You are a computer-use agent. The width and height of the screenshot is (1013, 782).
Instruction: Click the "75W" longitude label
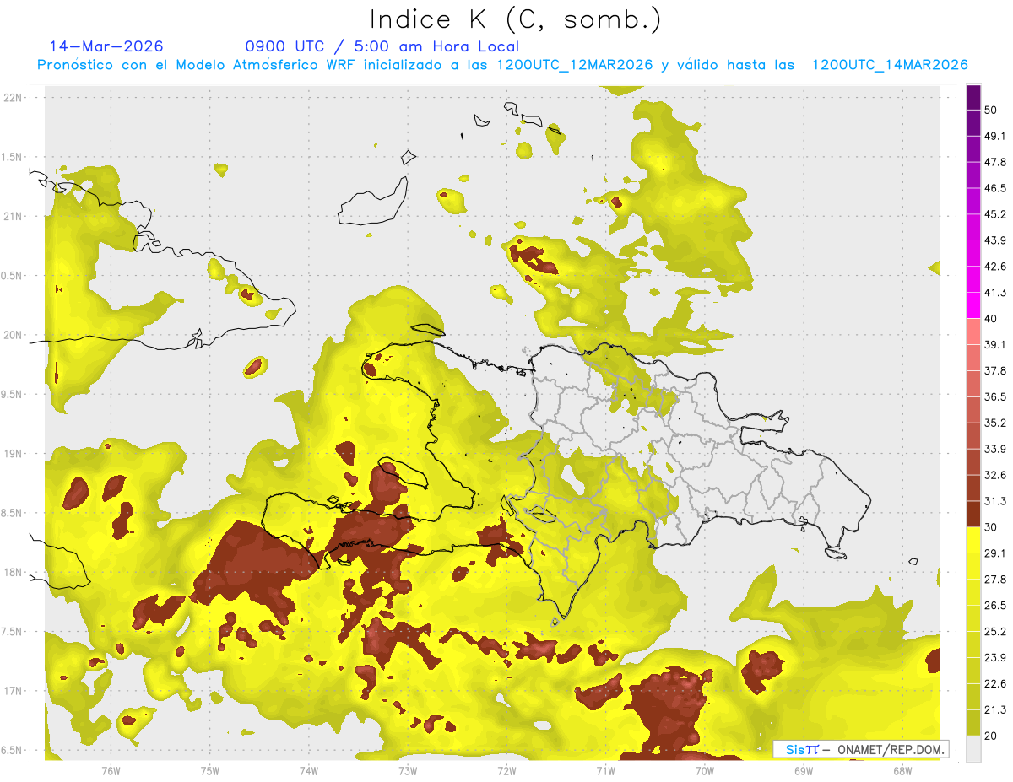coord(209,770)
